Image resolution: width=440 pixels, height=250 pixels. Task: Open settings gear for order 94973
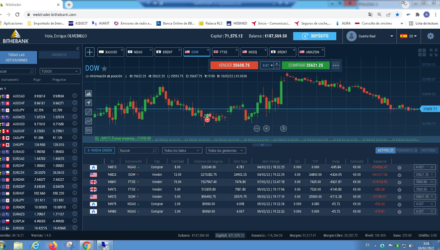399,197
